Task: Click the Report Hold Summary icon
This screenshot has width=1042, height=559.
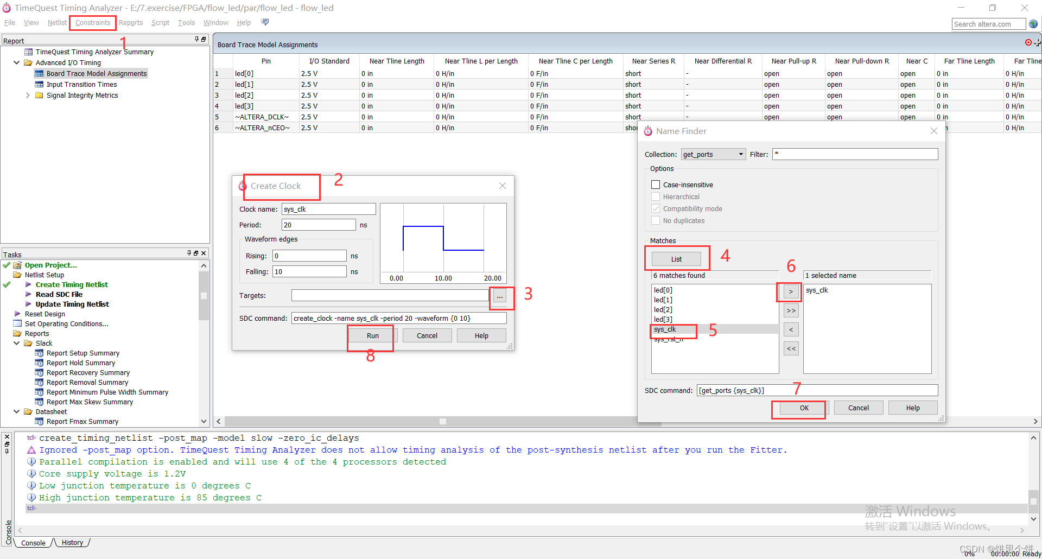Action: click(39, 363)
